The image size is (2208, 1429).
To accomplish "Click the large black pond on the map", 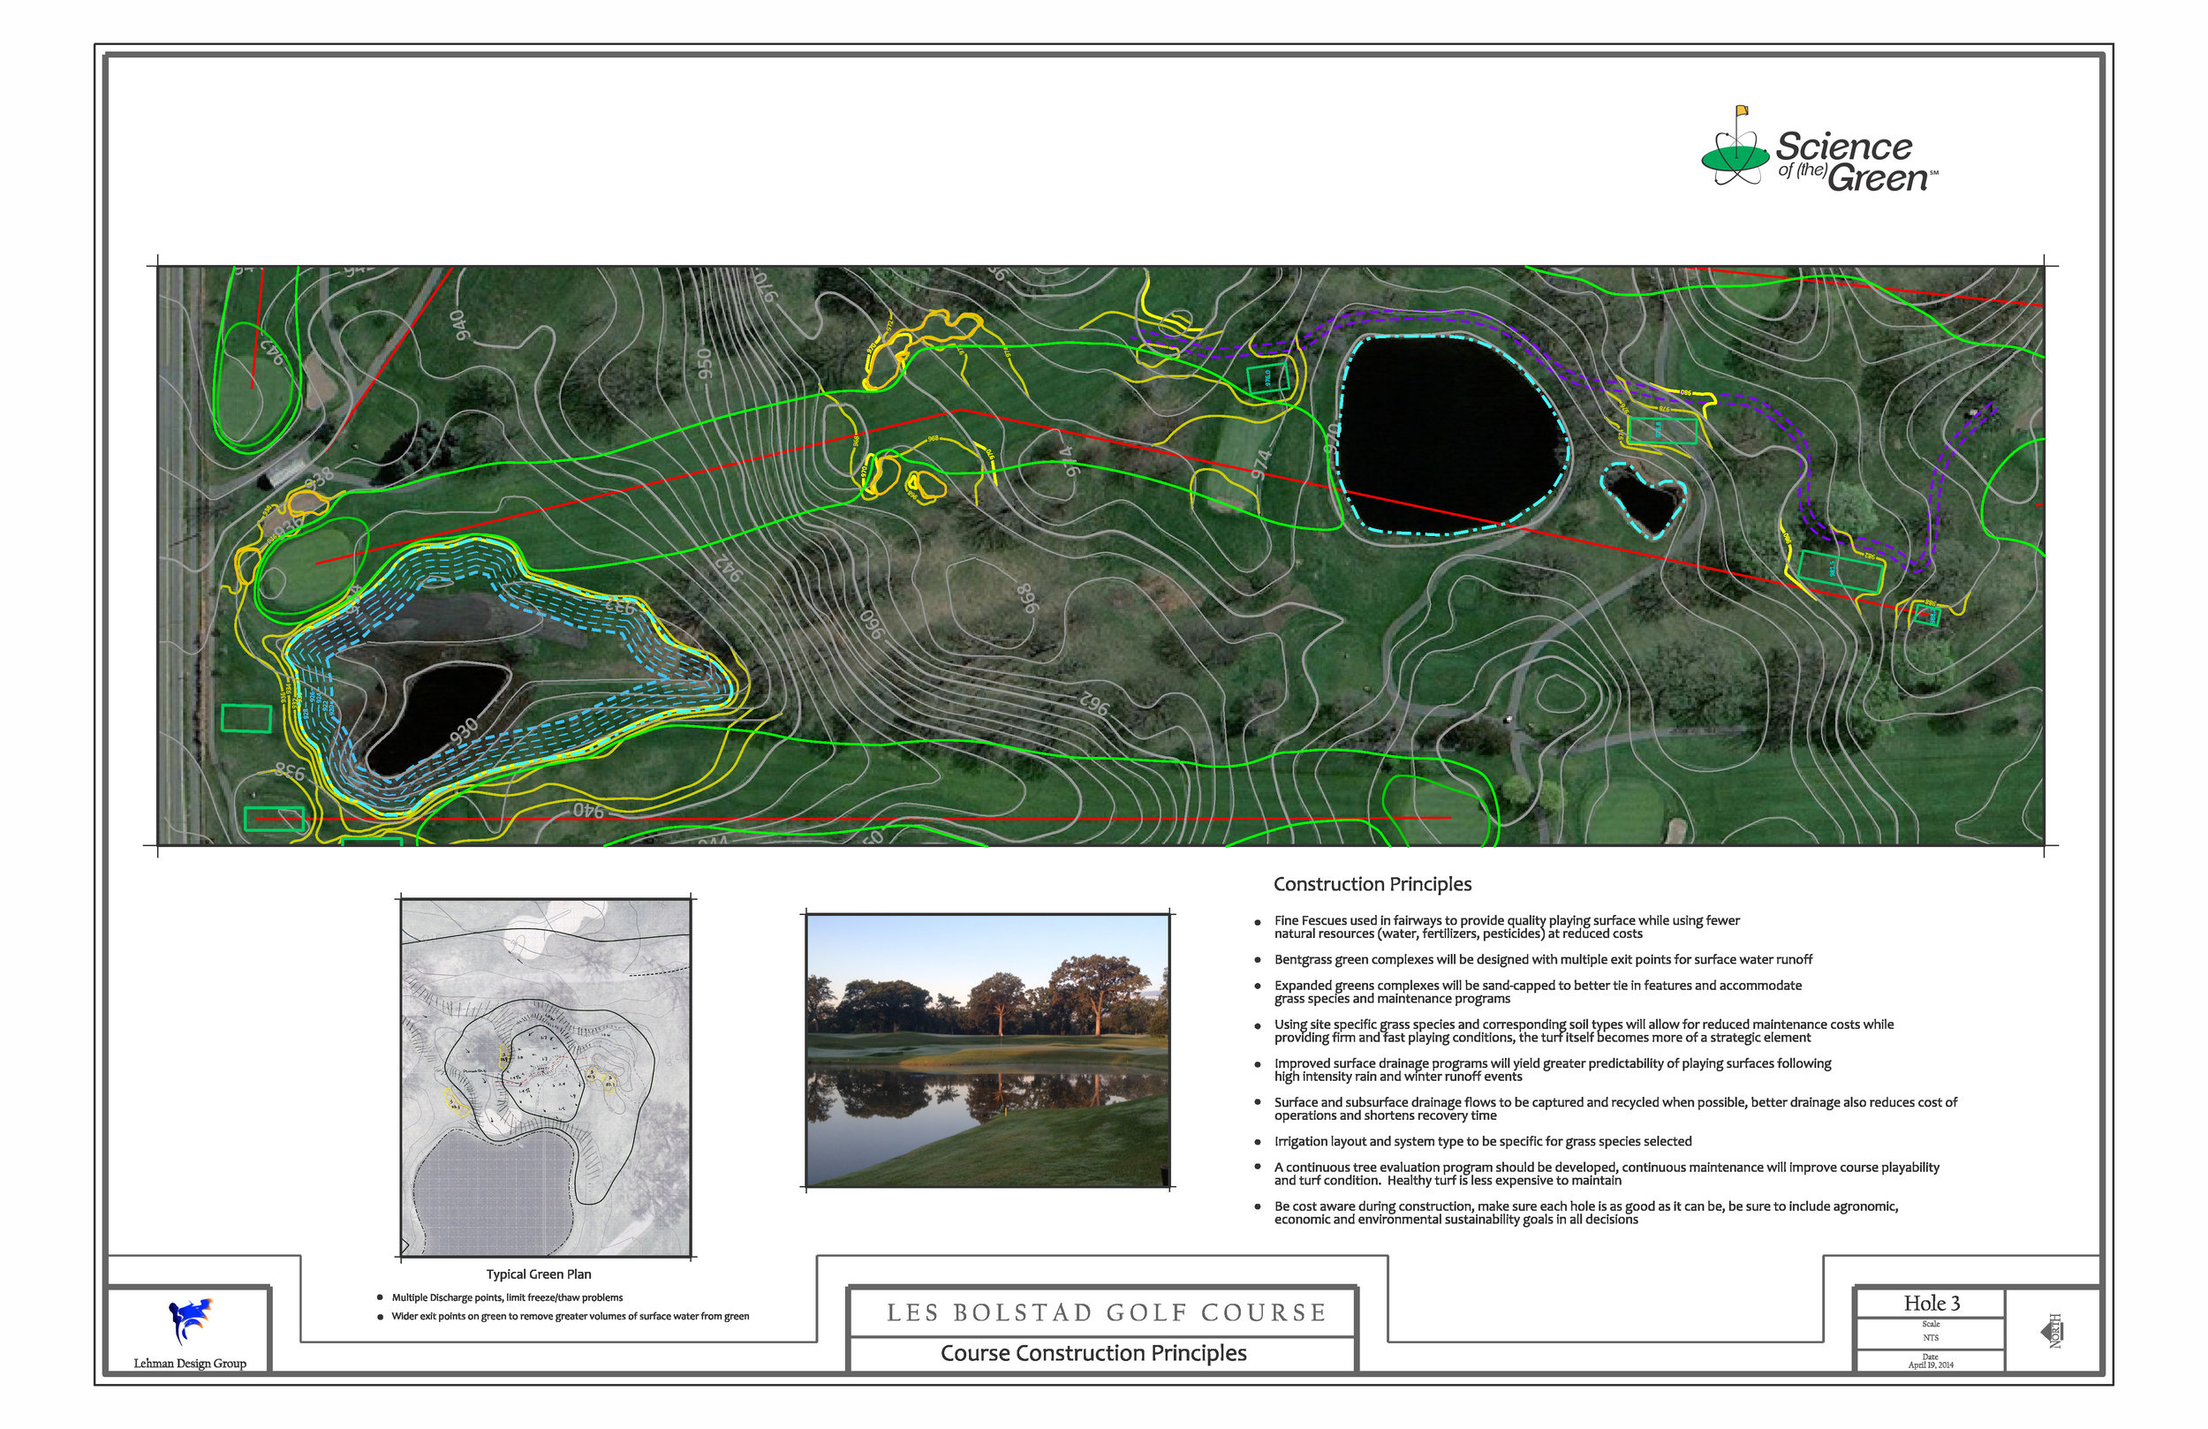I will click(x=1452, y=435).
